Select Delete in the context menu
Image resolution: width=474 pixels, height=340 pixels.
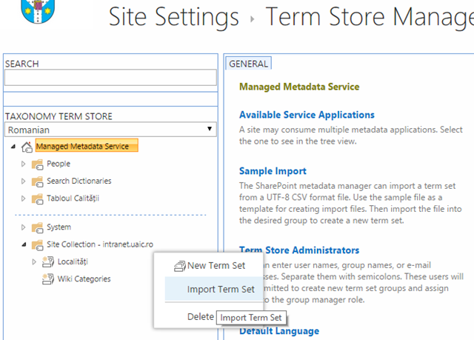[200, 316]
